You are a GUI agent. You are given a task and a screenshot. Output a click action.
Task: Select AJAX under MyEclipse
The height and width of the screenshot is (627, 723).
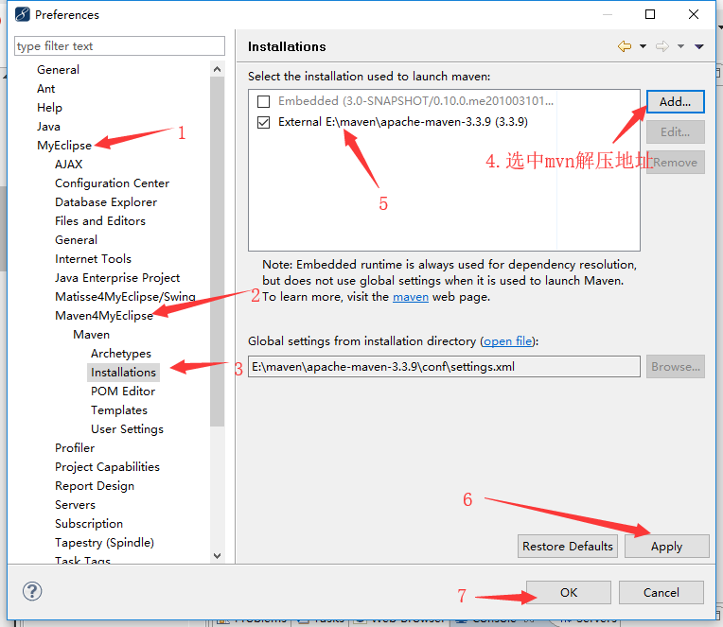coord(69,164)
